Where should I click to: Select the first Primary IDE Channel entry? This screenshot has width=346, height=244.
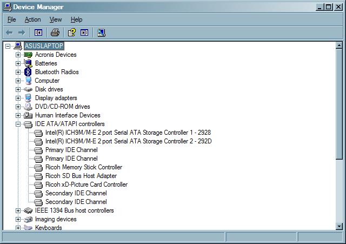coord(71,150)
